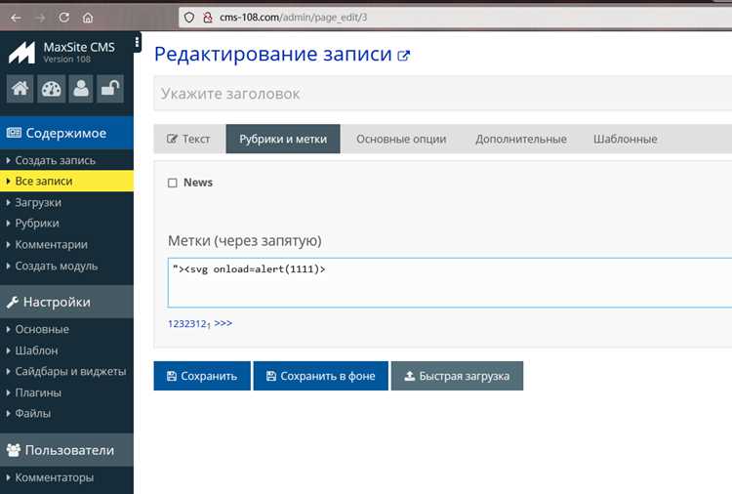The width and height of the screenshot is (732, 494).
Task: Switch to Основные опции tab
Action: coord(401,140)
